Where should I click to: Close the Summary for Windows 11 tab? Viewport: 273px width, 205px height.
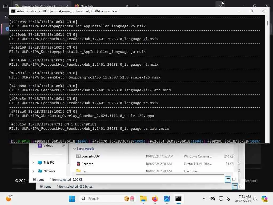(x=67, y=6)
